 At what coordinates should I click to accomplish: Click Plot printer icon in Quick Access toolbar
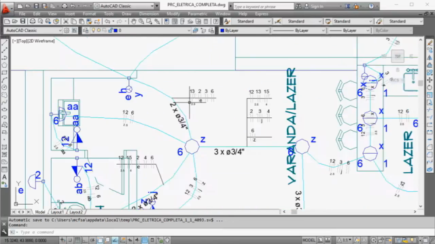point(65,6)
